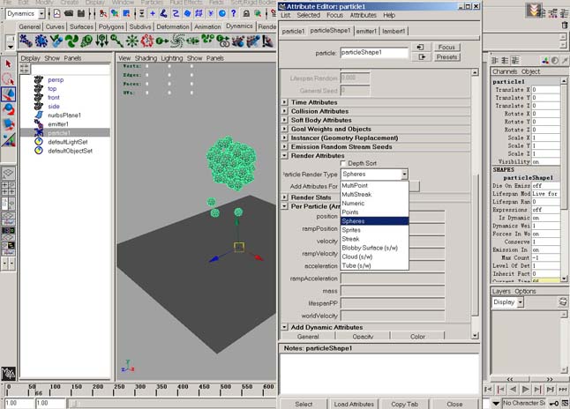Click the emitter1 node icon
The image size is (570, 409).
(39, 123)
